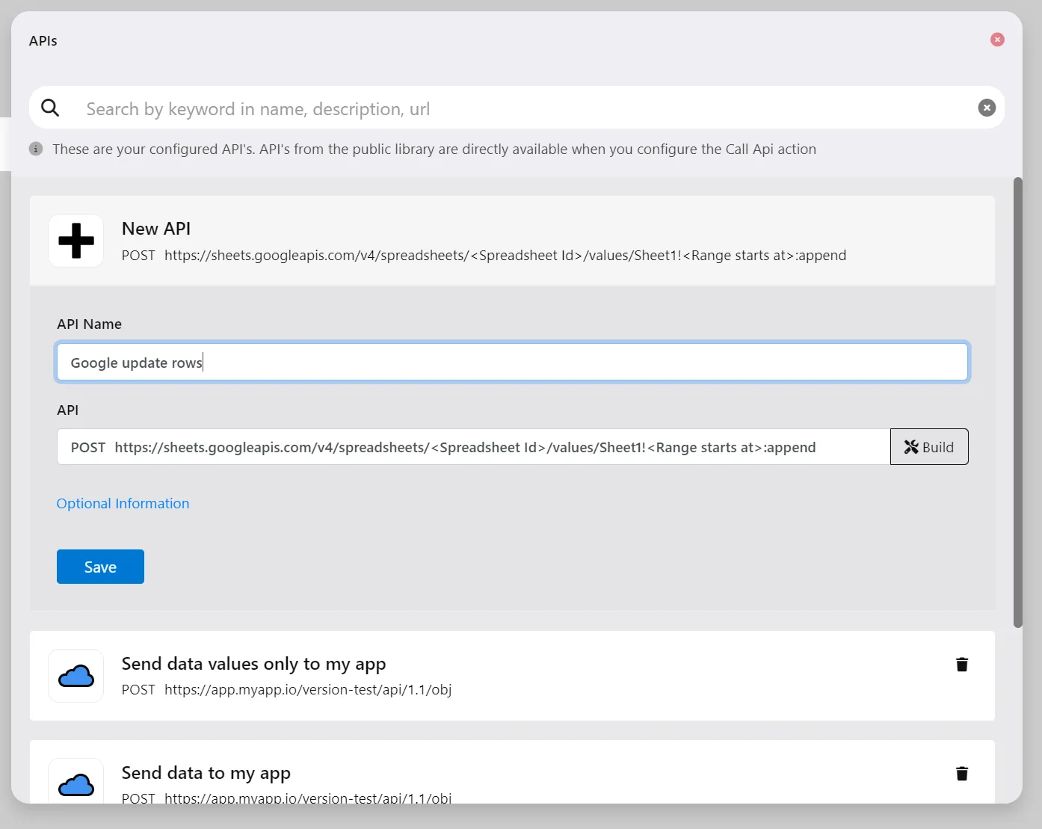The width and height of the screenshot is (1042, 829).
Task: Click the POST sheets URL under New API heading
Action: point(484,256)
